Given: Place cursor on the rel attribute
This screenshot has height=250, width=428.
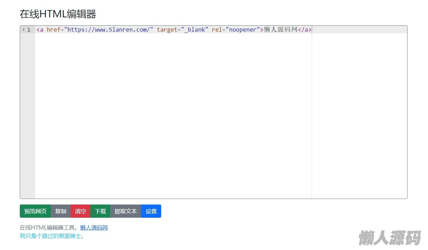Looking at the screenshot, I should click(x=217, y=30).
